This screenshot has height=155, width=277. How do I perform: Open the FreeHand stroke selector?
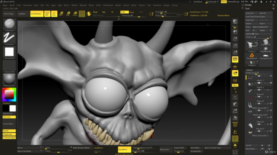[x=10, y=38]
